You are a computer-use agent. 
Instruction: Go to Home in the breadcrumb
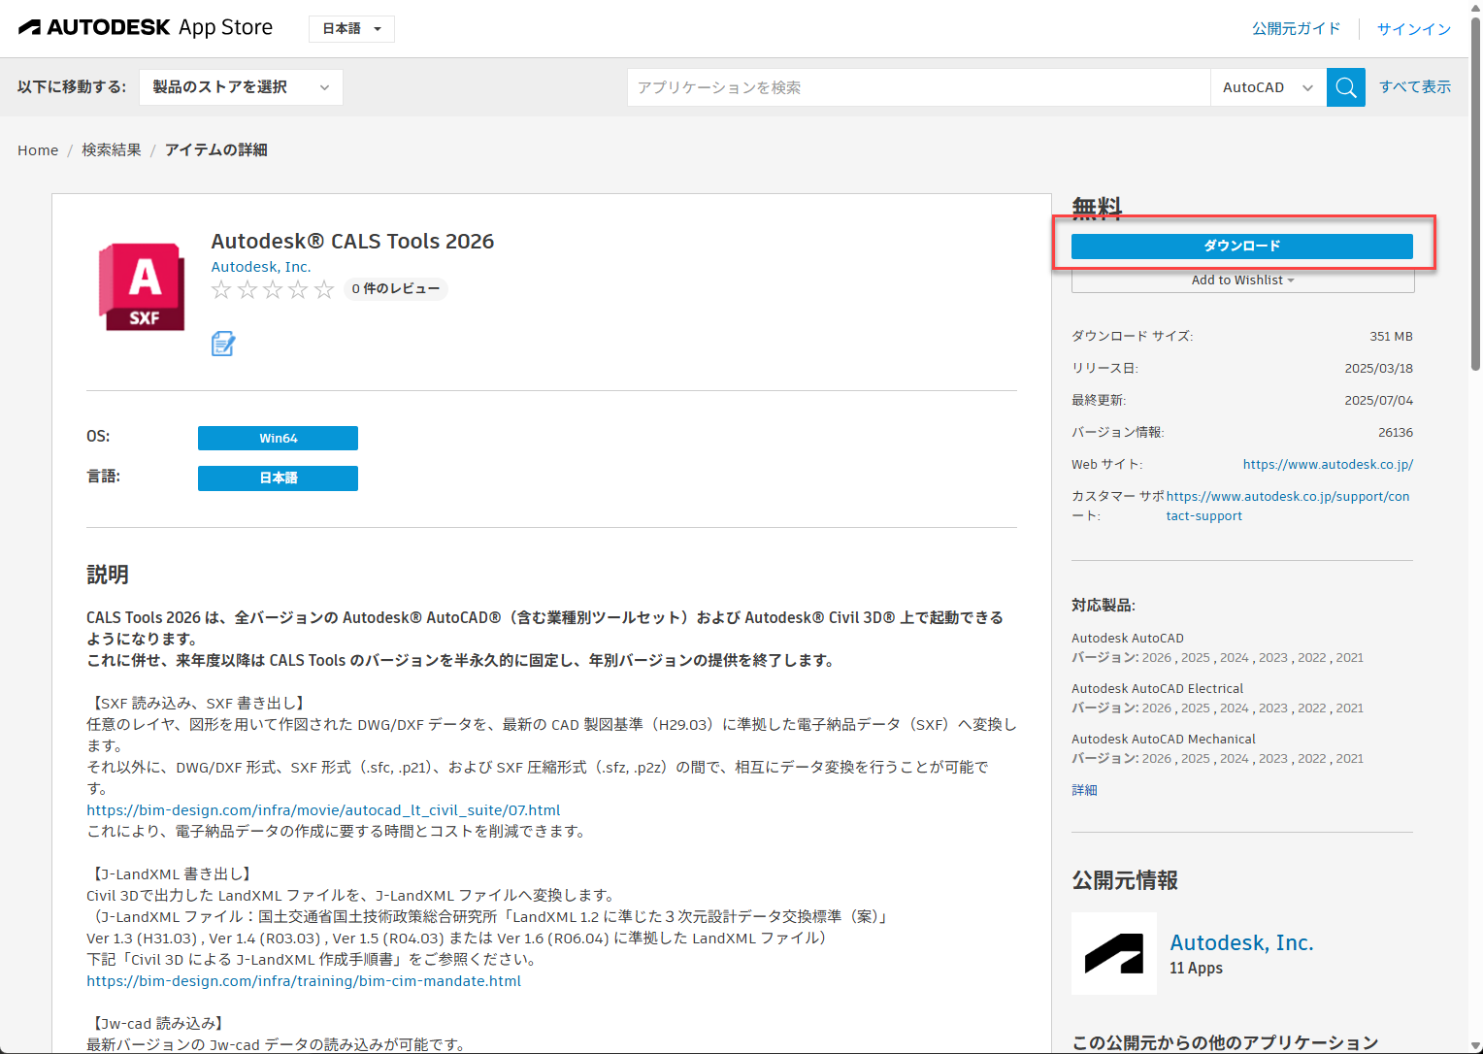click(x=38, y=150)
